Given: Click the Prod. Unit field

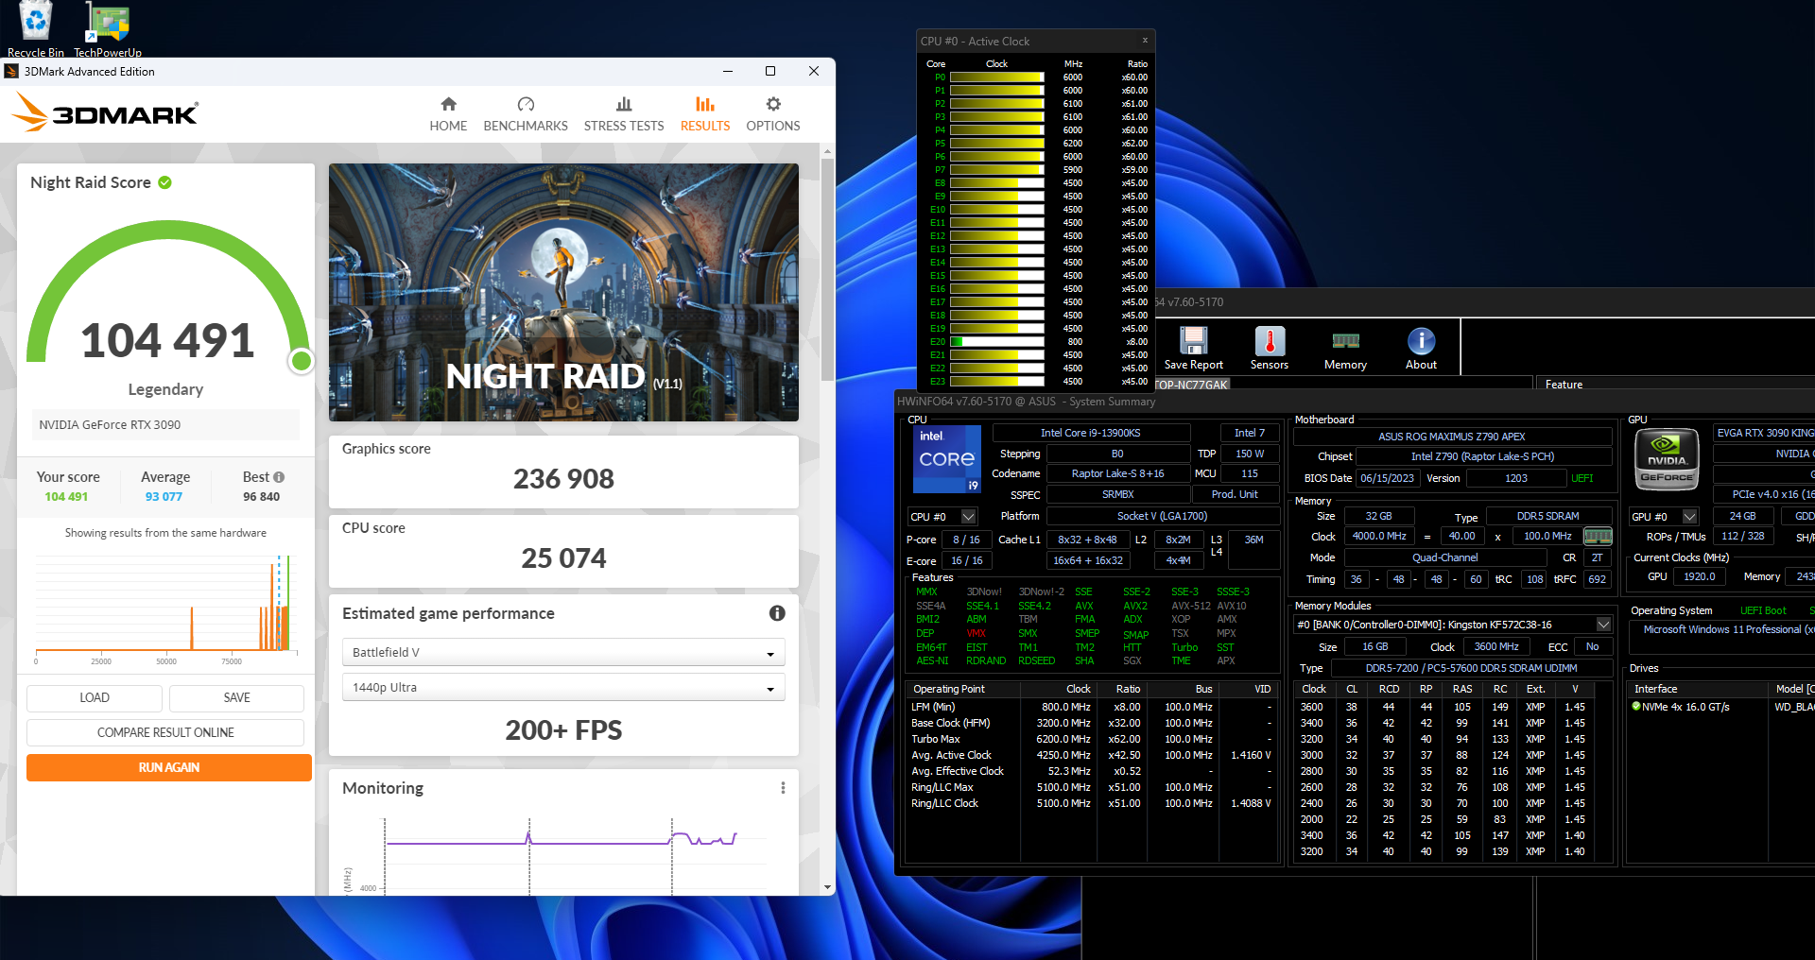Looking at the screenshot, I should coord(1235,494).
